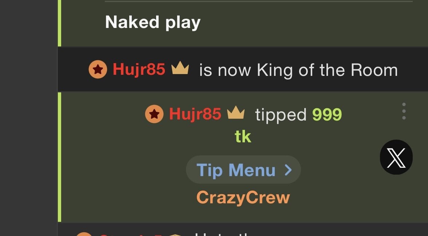428x236 pixels.
Task: Open Hujr85 profile from King announcement
Action: (x=139, y=69)
